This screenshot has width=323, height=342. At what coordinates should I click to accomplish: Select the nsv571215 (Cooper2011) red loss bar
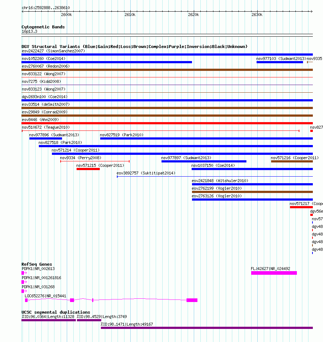pos(88,169)
